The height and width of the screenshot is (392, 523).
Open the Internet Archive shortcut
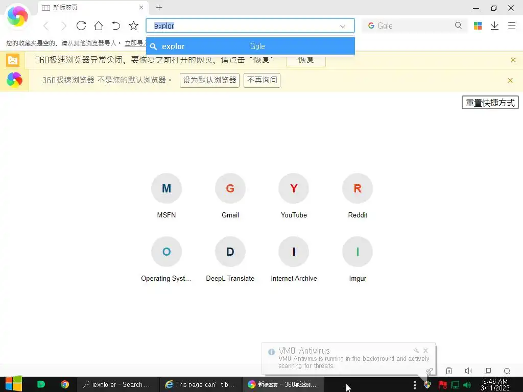(x=294, y=259)
